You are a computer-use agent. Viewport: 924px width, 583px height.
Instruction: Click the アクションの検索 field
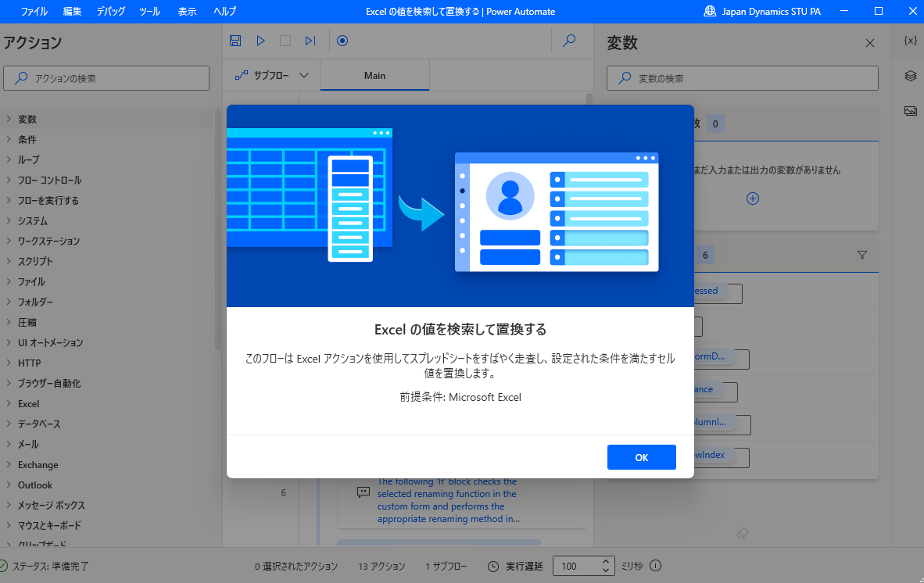106,78
